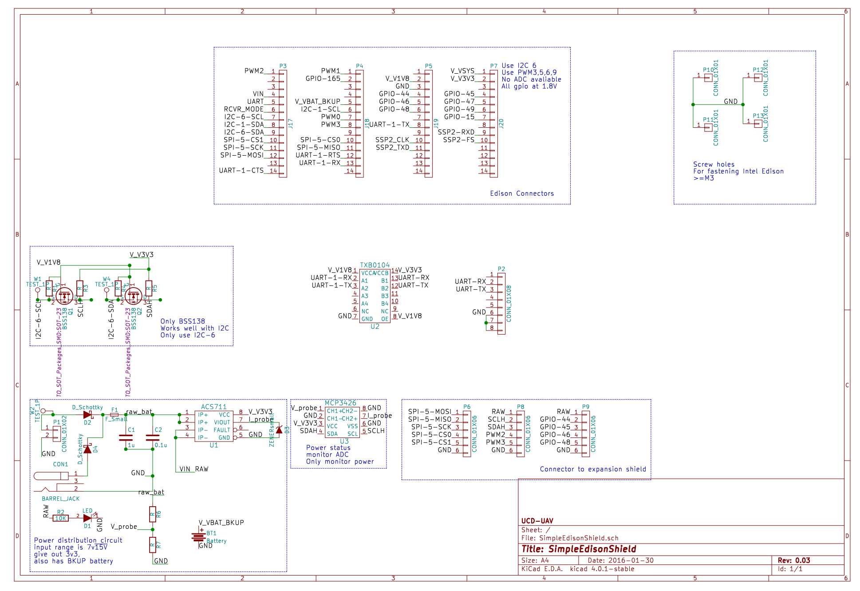Select the Q2 BSS138 MOSFET symbol
Image resolution: width=860 pixels, height=591 pixels.
(134, 295)
